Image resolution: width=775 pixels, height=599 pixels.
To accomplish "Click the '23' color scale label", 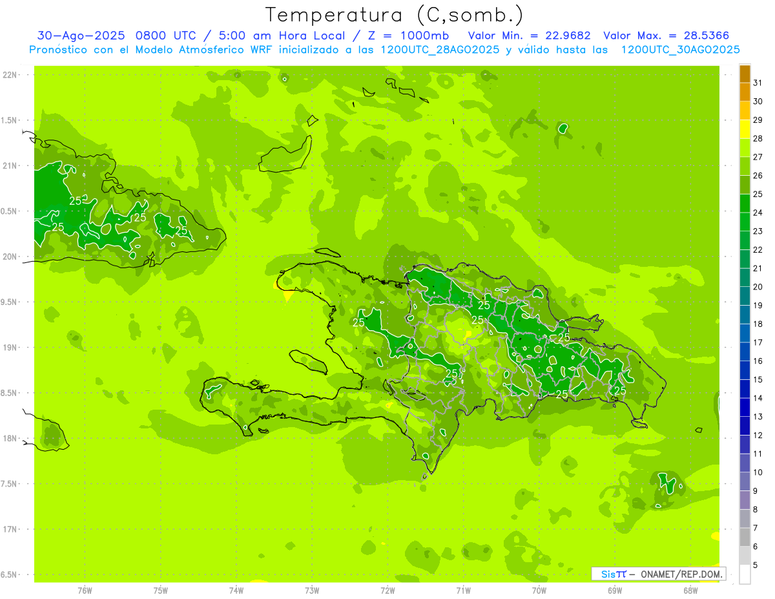I will tap(758, 231).
